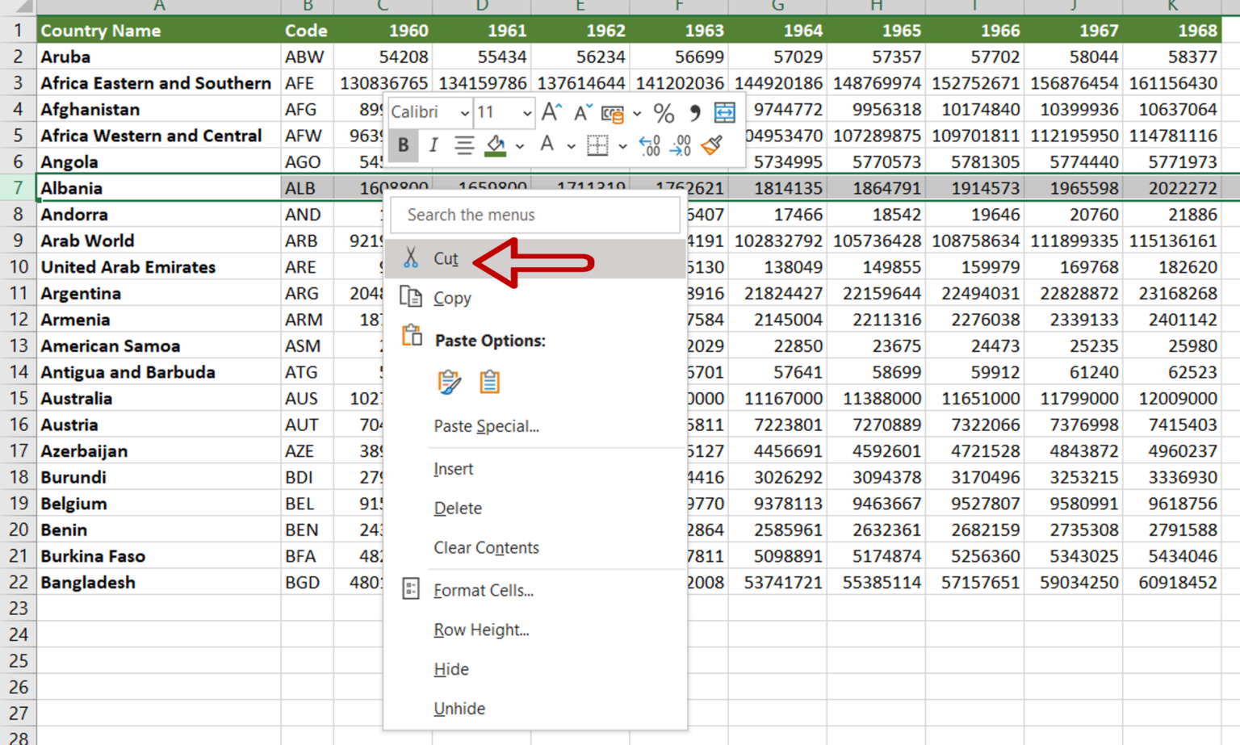Screen dimensions: 1240x745
Task: Click the Search the menus field
Action: 535,215
